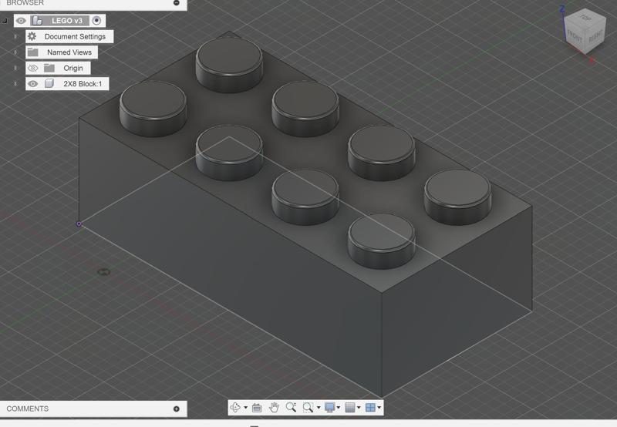Collapse the Browser panel

point(177,3)
